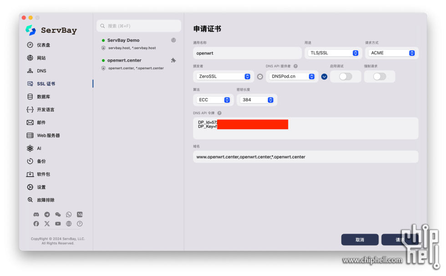Open the 颁发者 ZeroSSL dropdown

pyautogui.click(x=223, y=77)
